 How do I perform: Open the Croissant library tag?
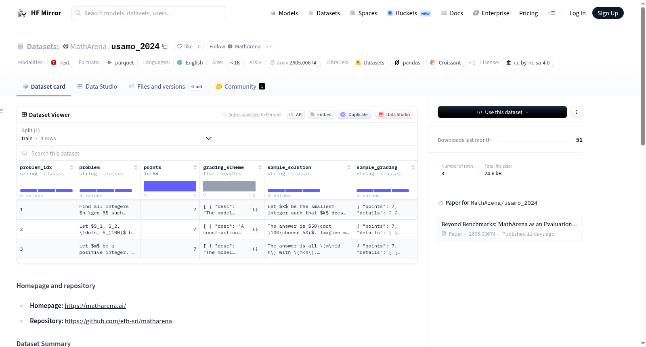[446, 62]
